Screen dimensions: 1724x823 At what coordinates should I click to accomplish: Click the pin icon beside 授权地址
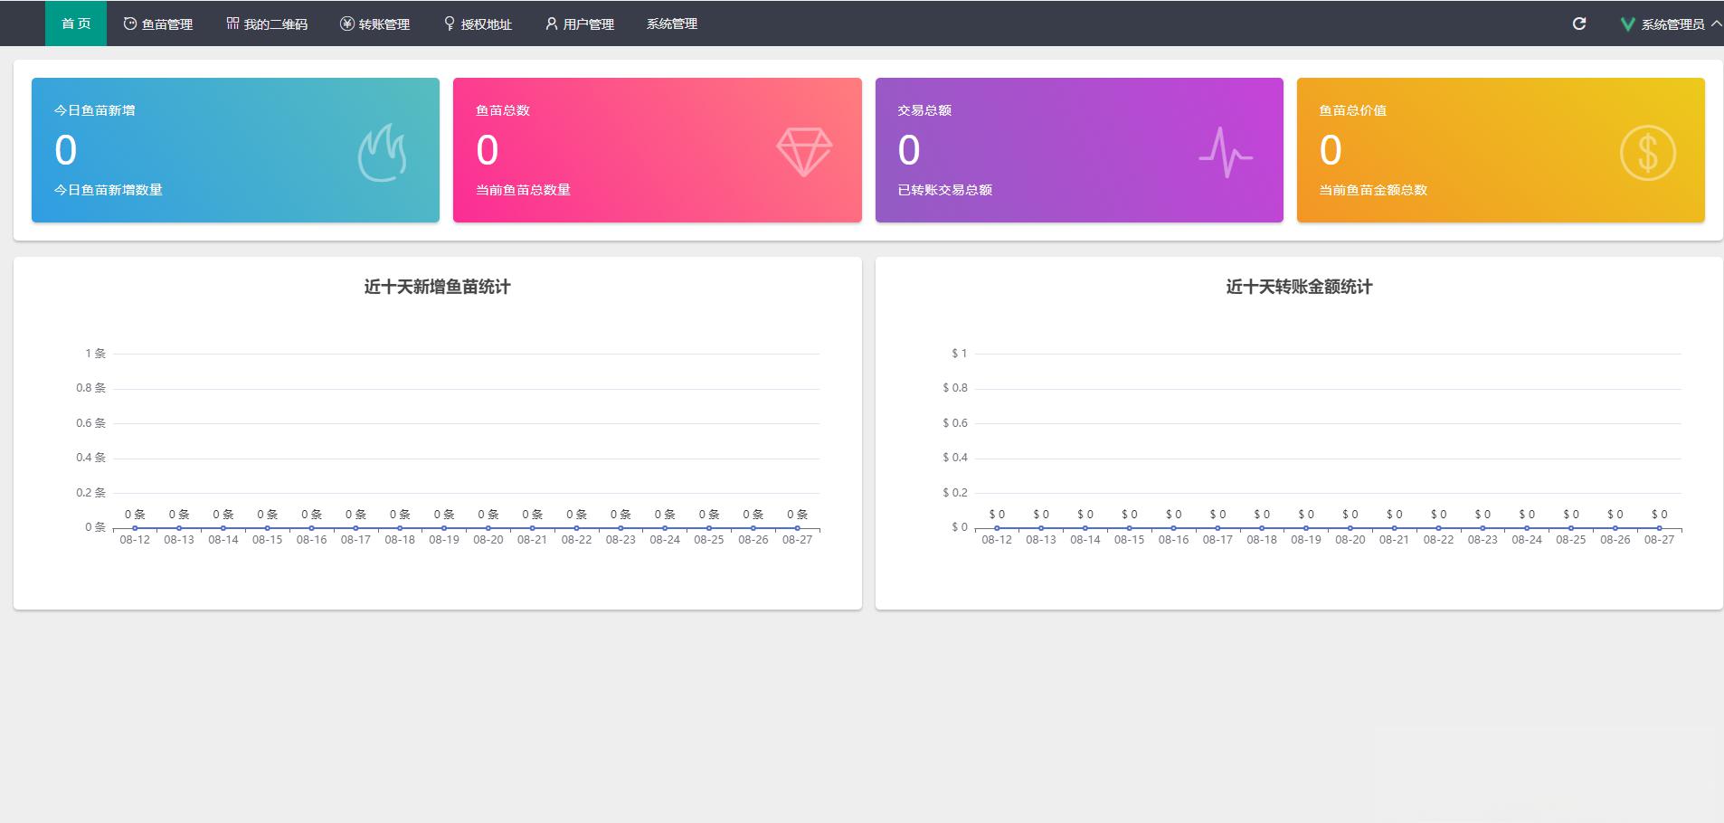[450, 24]
